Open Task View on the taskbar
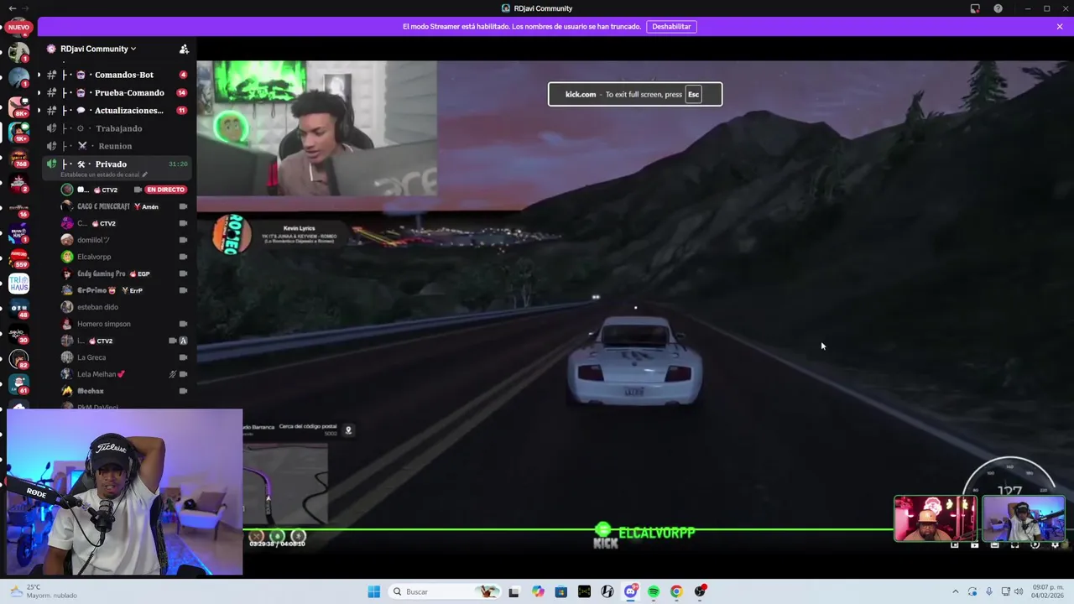 pyautogui.click(x=514, y=591)
